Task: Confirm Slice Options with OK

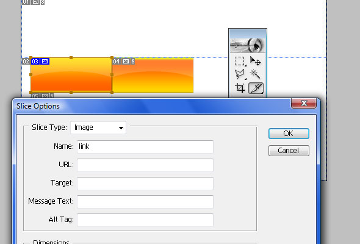Action: click(289, 134)
